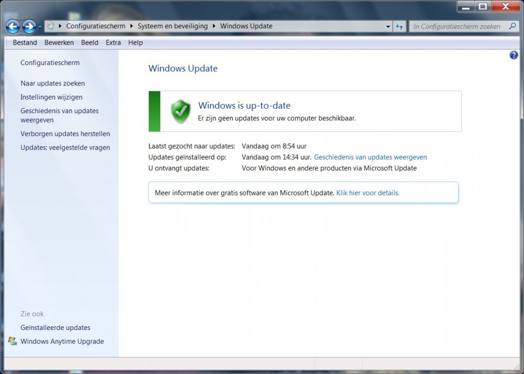Expand the arrow before Windows Update breadcrumb
This screenshot has height=374, width=524.
(214, 26)
